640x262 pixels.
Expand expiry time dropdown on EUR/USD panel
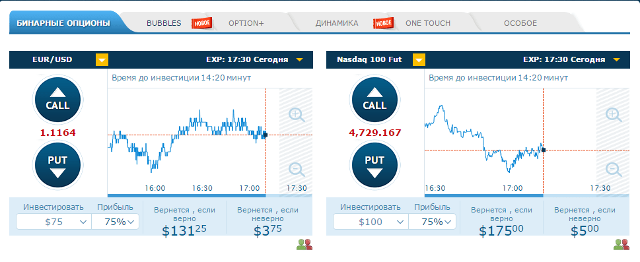pos(299,60)
